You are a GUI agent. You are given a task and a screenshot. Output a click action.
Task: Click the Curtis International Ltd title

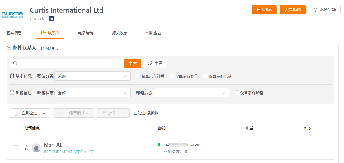(66, 10)
